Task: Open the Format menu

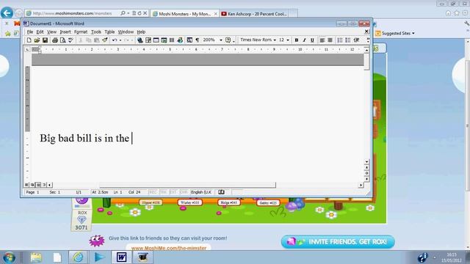Action: [x=81, y=32]
